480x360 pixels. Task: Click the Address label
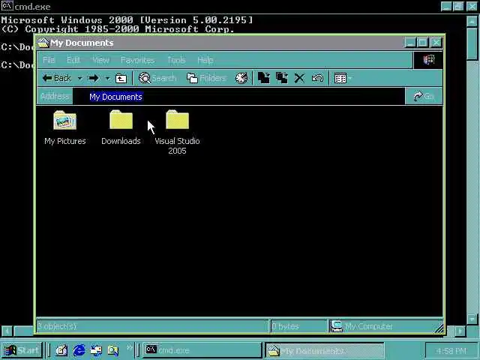pyautogui.click(x=55, y=97)
